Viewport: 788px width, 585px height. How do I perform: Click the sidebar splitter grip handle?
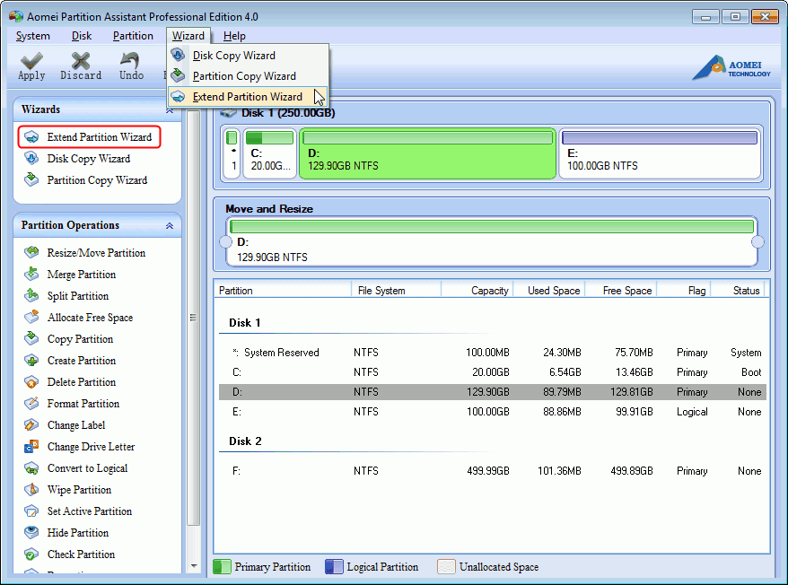(193, 318)
